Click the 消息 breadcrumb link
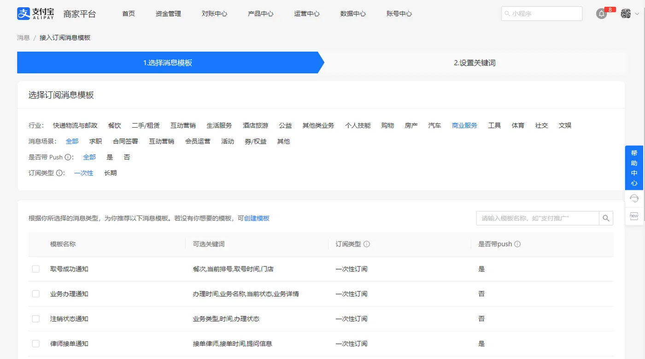 (x=23, y=38)
